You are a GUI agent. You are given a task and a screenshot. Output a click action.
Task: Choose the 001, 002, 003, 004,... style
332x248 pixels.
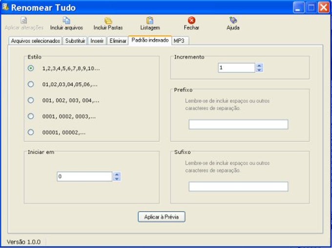tap(31, 100)
